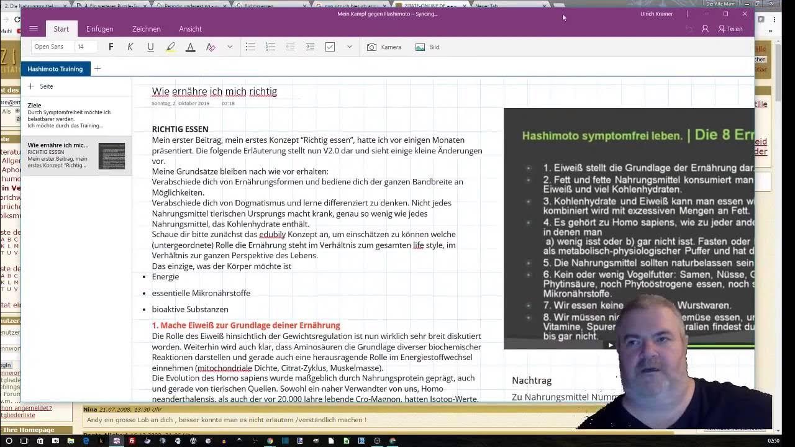Open Task View in the taskbar

click(x=24, y=441)
